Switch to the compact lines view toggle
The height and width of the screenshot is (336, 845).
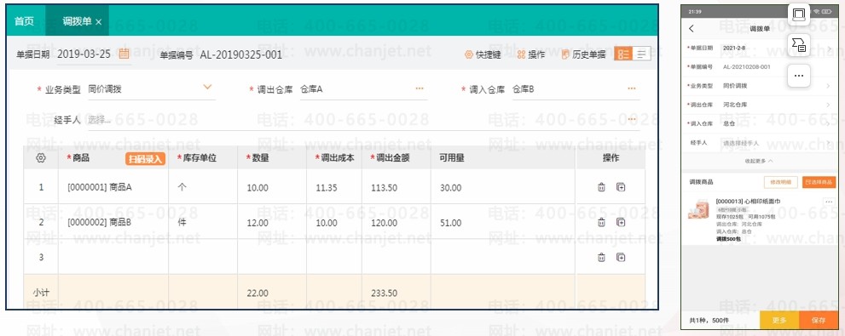(x=642, y=54)
